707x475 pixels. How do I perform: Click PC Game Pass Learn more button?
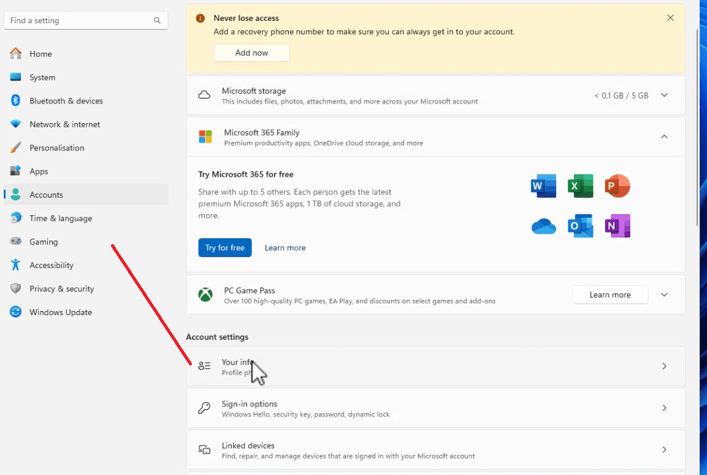tap(610, 294)
